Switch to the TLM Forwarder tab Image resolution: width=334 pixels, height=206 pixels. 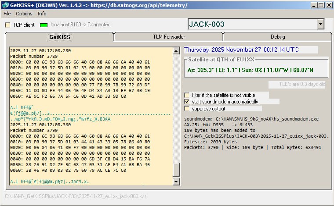click(168, 37)
